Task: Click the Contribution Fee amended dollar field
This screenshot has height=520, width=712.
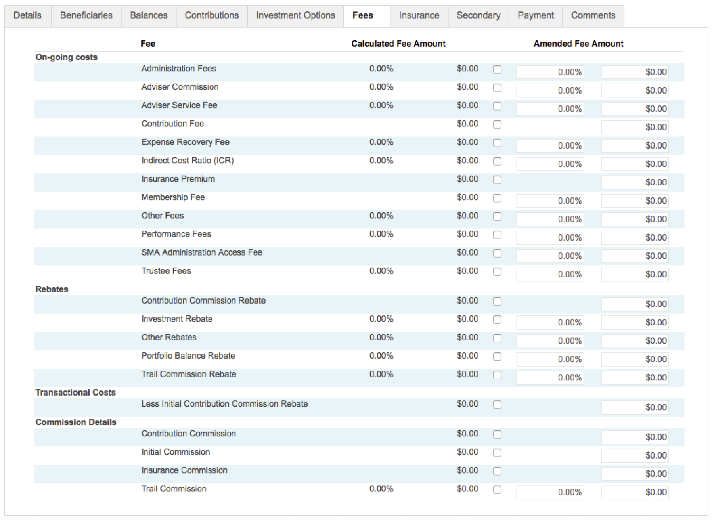Action: tap(635, 127)
